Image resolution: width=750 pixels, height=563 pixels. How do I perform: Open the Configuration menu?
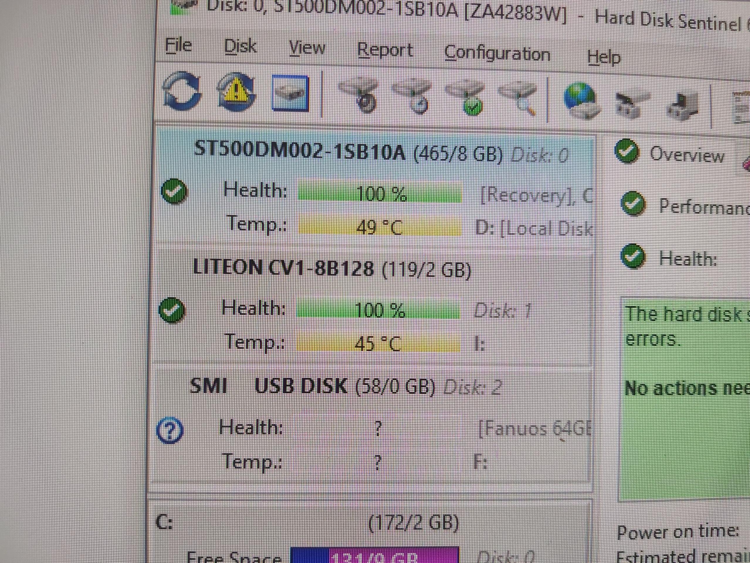(x=497, y=54)
